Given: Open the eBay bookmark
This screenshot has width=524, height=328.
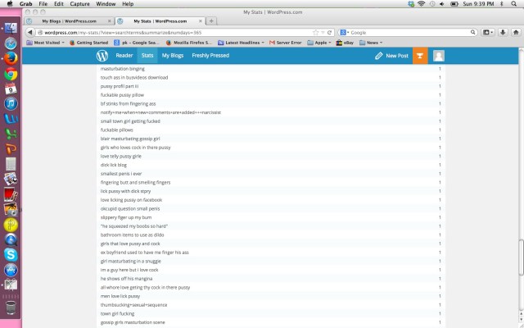Looking at the screenshot, I should point(345,43).
